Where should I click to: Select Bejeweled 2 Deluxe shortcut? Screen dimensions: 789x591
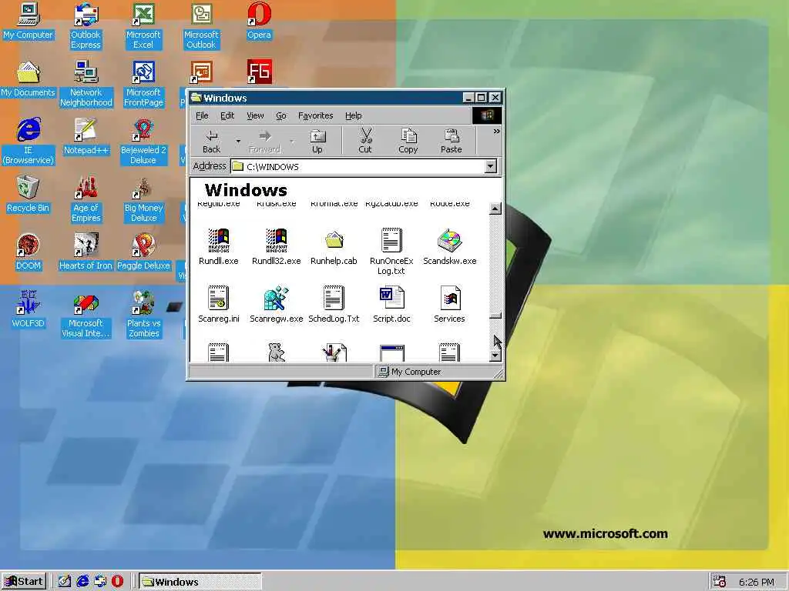(x=143, y=142)
